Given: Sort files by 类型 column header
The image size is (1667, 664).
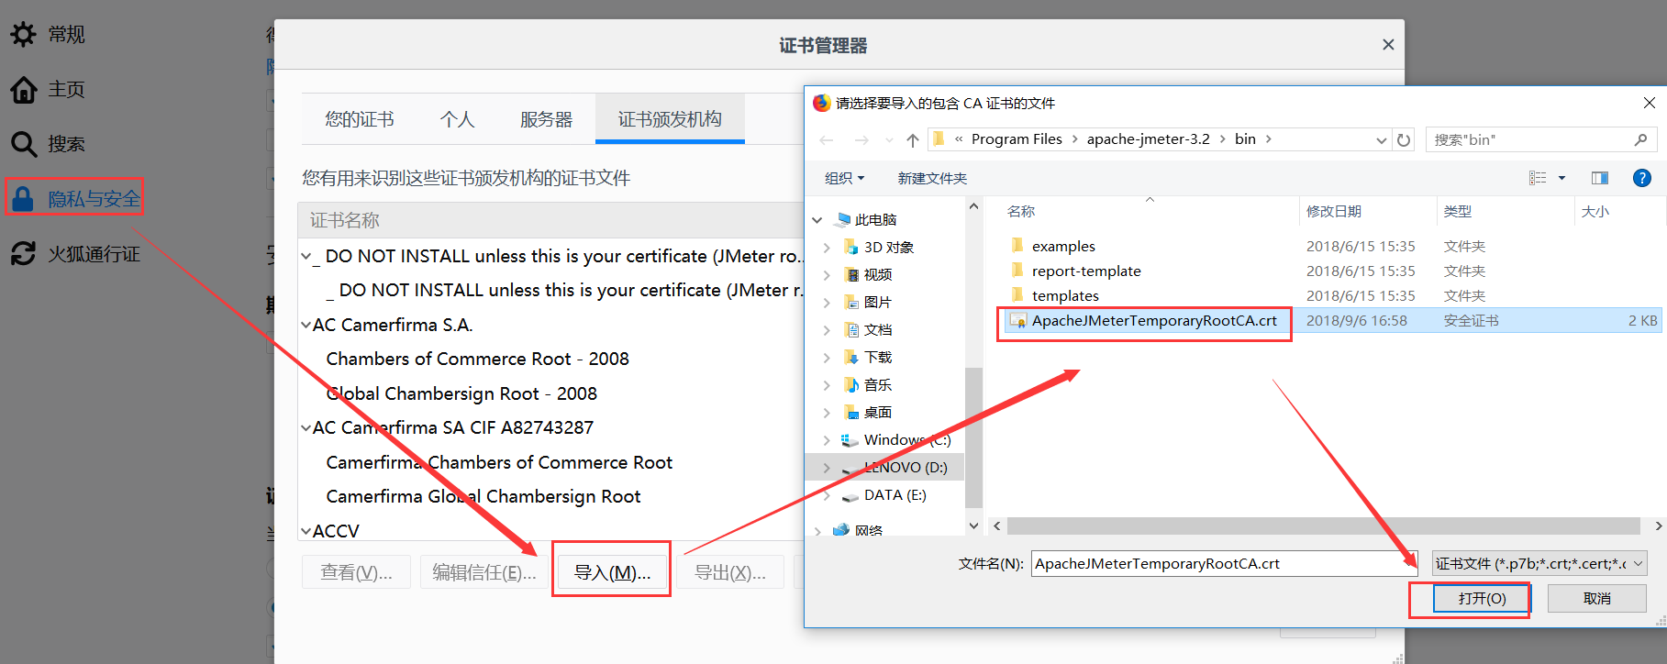Looking at the screenshot, I should coord(1457,212).
